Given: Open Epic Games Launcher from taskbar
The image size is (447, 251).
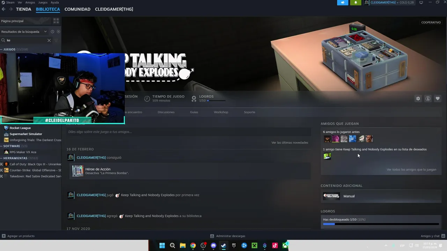Looking at the screenshot, I should point(234,245).
